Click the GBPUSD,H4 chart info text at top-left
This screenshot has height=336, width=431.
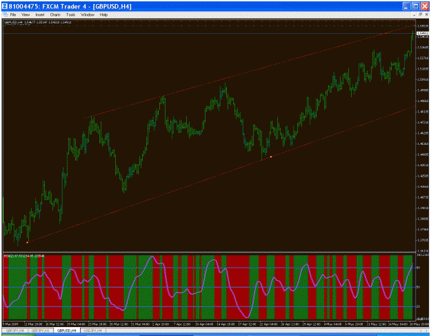(38, 22)
